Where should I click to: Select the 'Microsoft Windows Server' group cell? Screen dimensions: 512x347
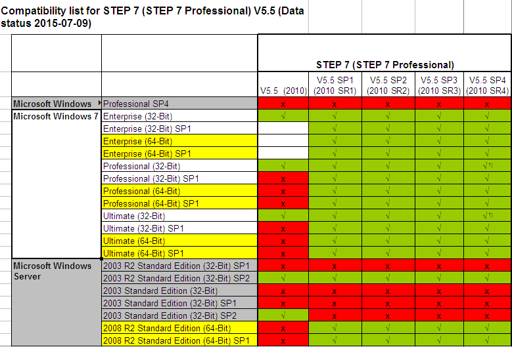tap(57, 302)
